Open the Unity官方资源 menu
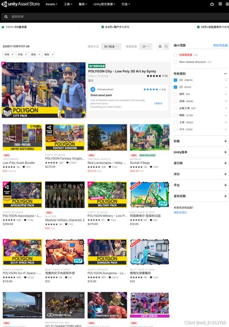 [x=104, y=4]
